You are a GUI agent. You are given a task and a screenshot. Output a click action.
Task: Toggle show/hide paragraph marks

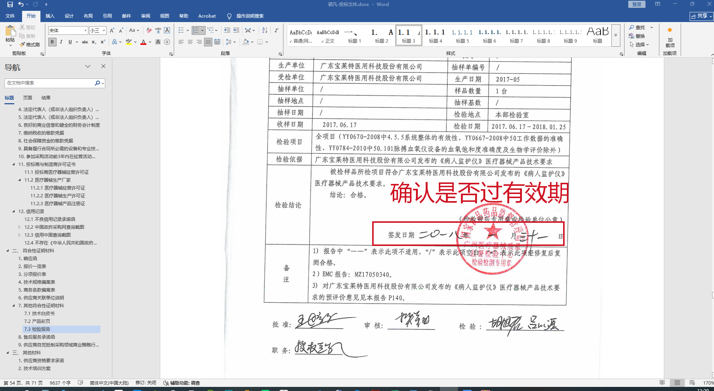[x=276, y=30]
